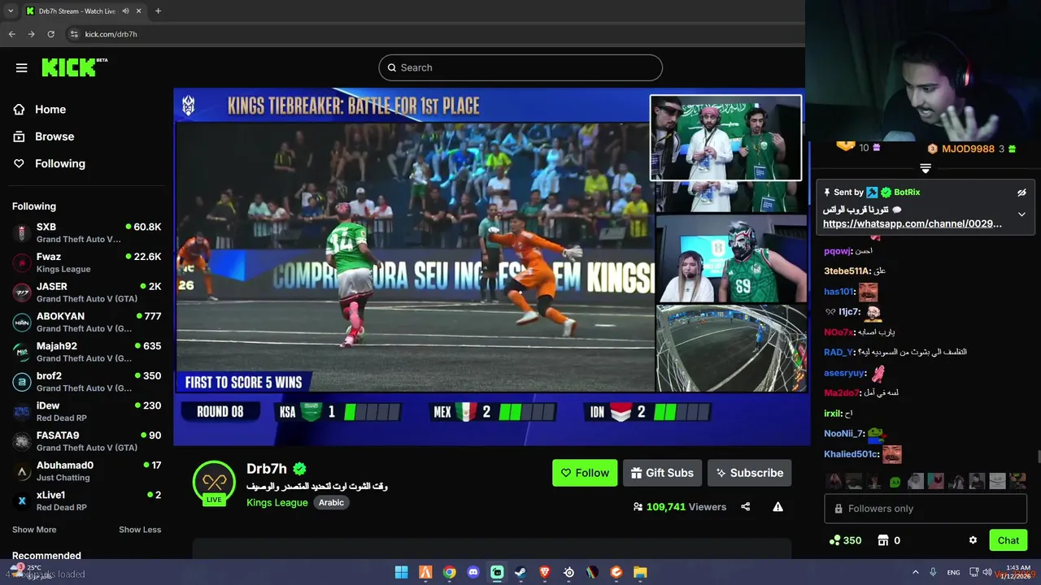Image resolution: width=1041 pixels, height=585 pixels.
Task: Click Khalied501c username in chat
Action: (851, 454)
